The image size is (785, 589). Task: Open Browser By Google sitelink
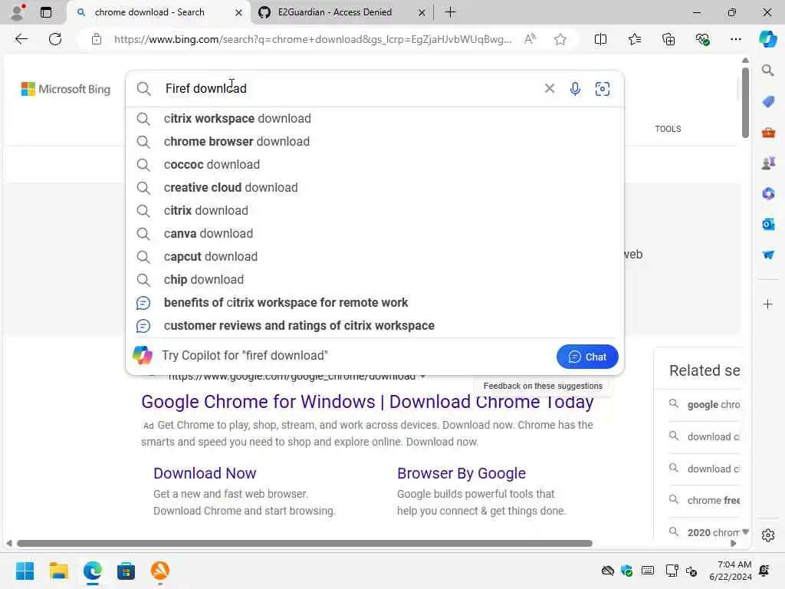tap(461, 473)
